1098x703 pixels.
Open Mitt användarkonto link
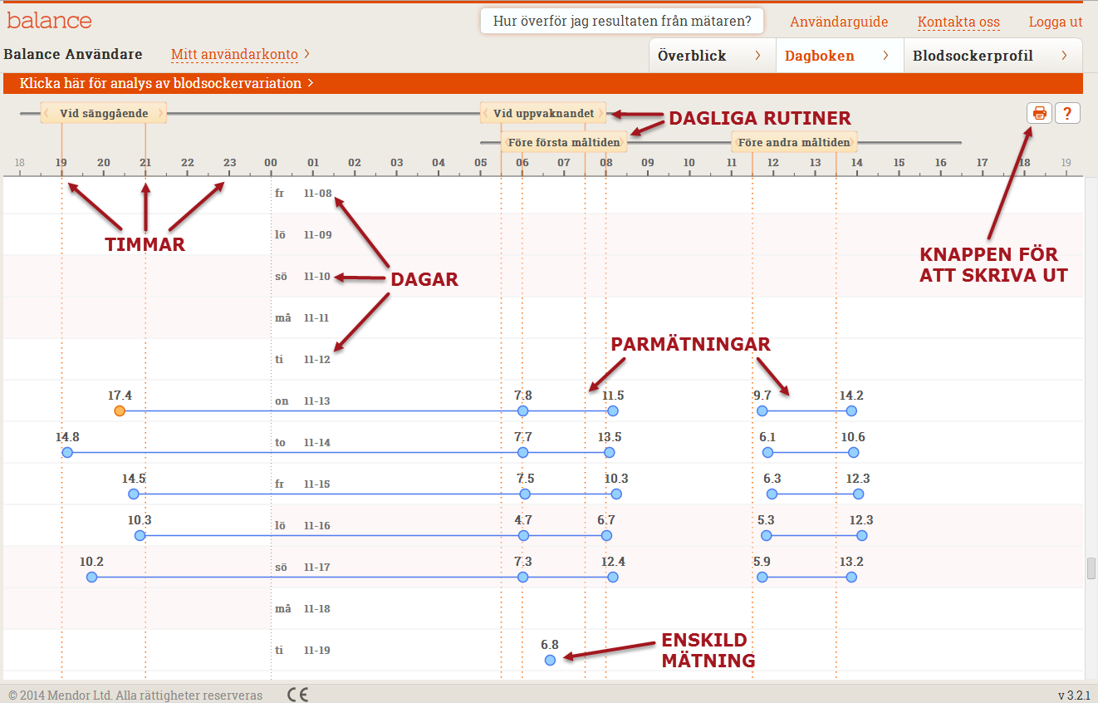click(x=234, y=55)
